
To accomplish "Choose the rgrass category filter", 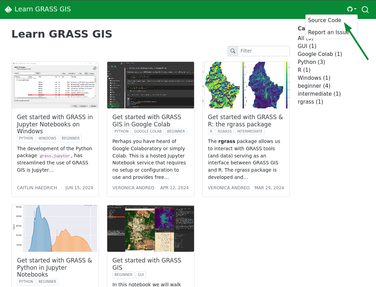I will click(x=310, y=102).
